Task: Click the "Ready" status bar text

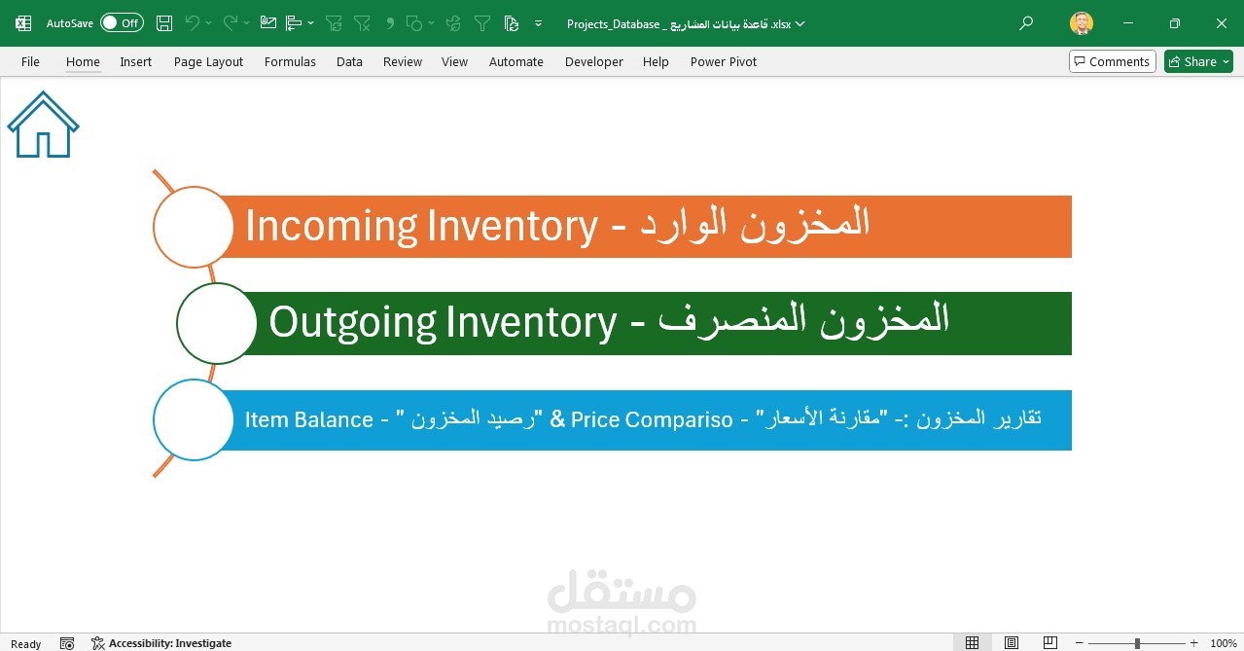Action: (x=25, y=644)
